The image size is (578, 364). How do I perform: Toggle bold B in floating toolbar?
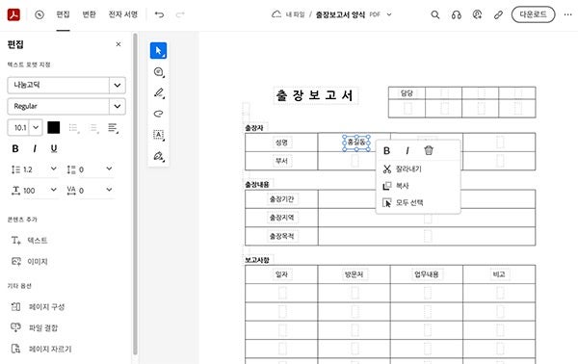386,150
